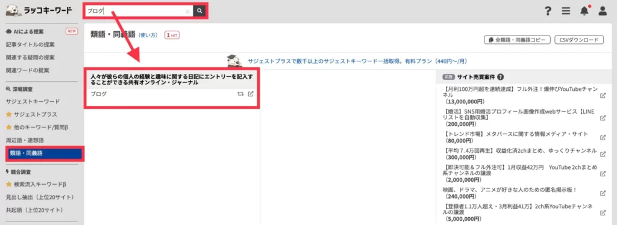Click the graduate otter mascot icon
This screenshot has width=617, height=225.
[234, 61]
